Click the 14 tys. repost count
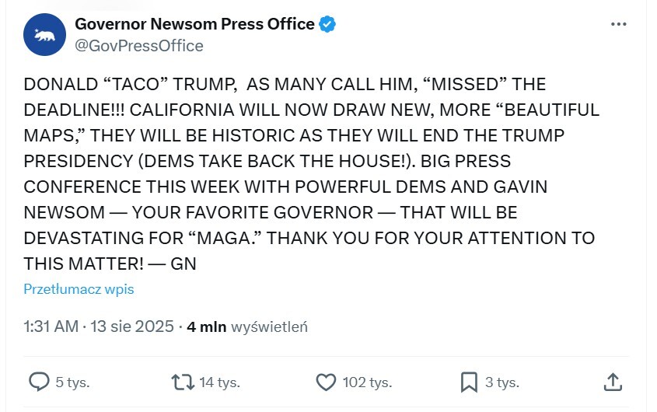This screenshot has height=412, width=657. 219,382
